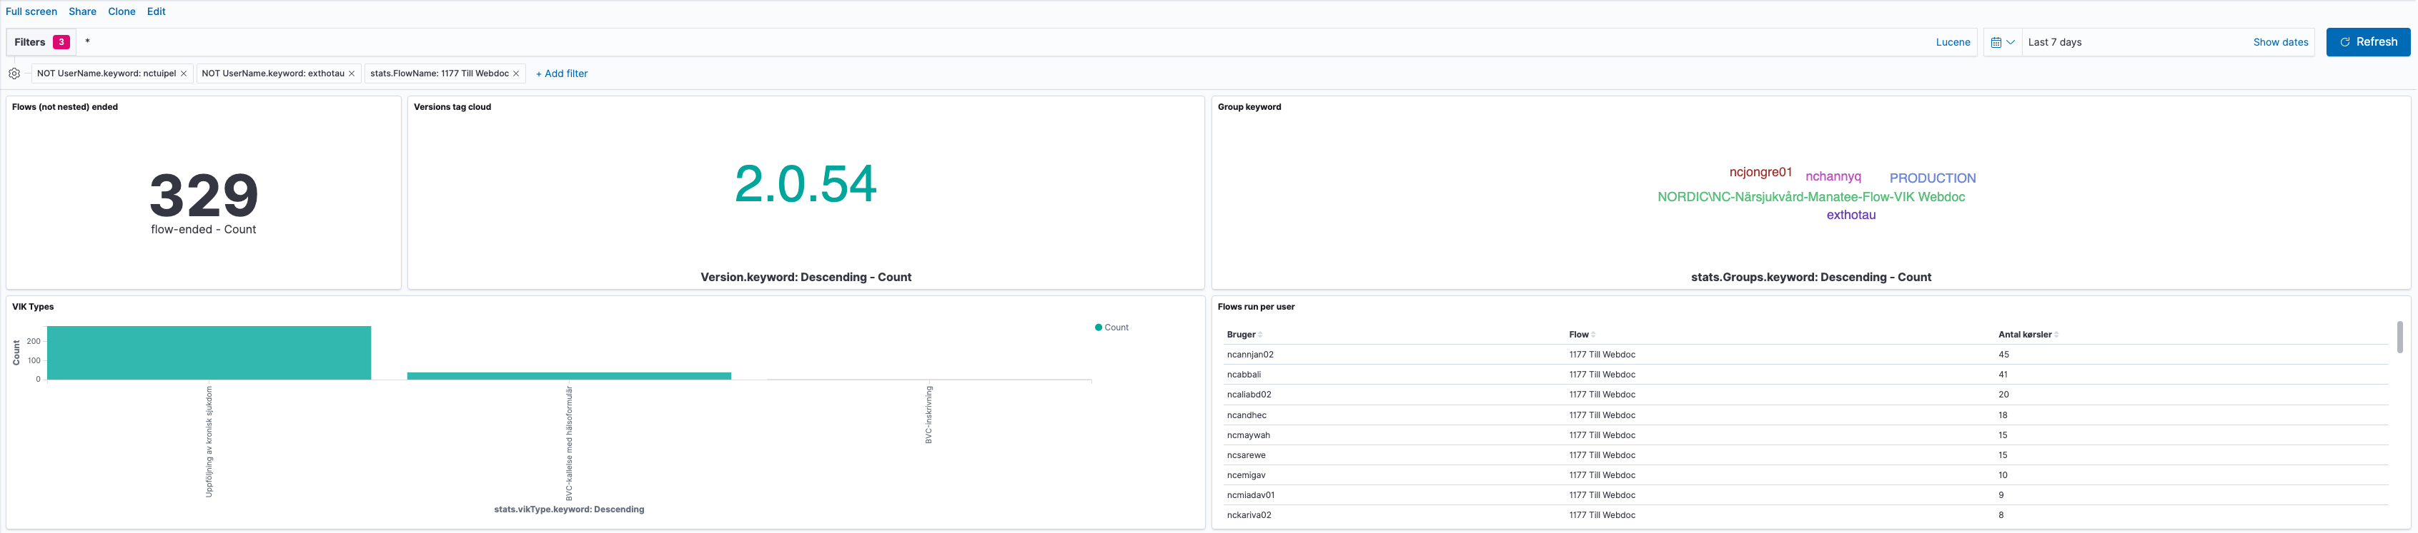Screen dimensions: 2418x533
Task: Open the Filters panel with badge 3
Action: tap(41, 42)
